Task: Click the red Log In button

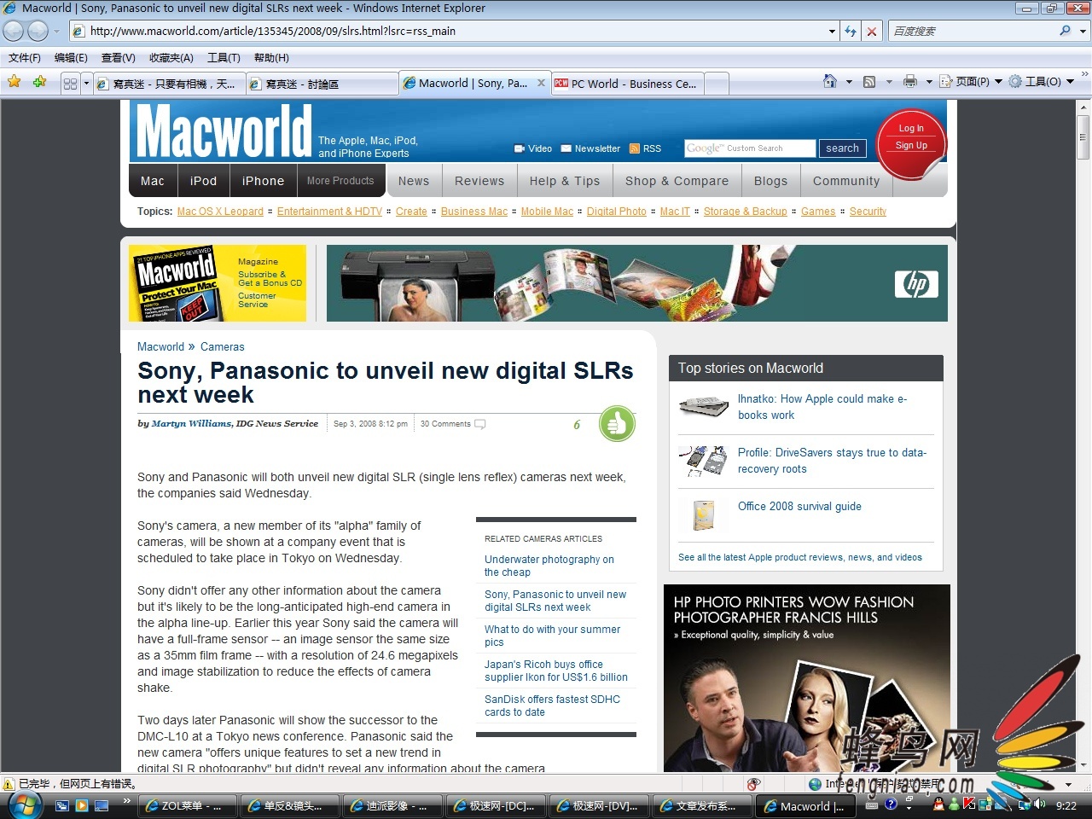Action: point(910,128)
